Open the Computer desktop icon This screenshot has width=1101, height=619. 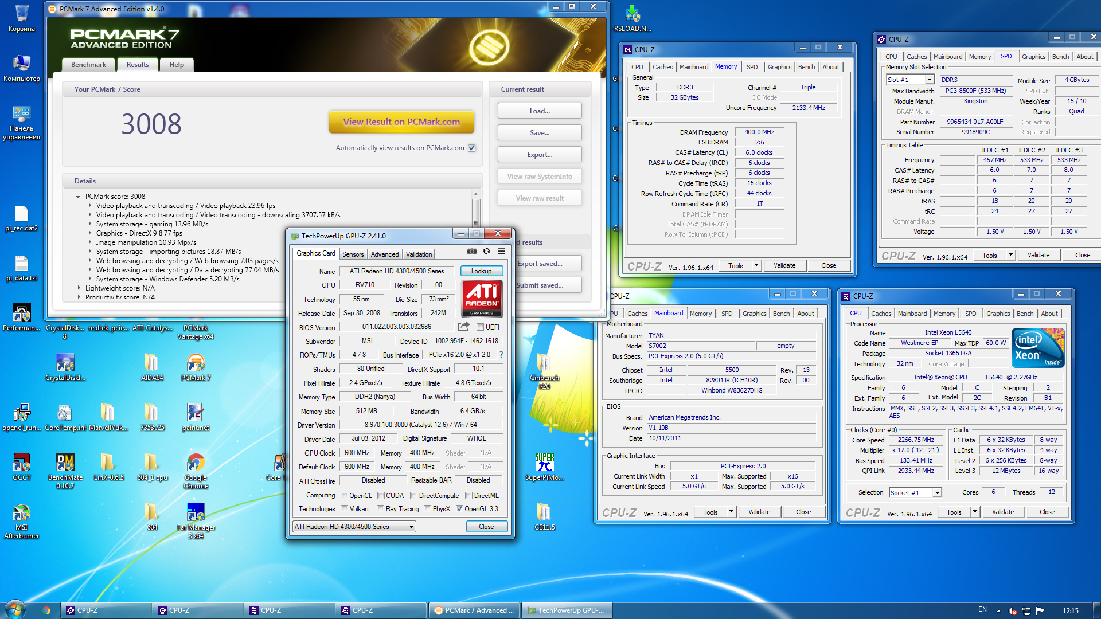[x=22, y=69]
